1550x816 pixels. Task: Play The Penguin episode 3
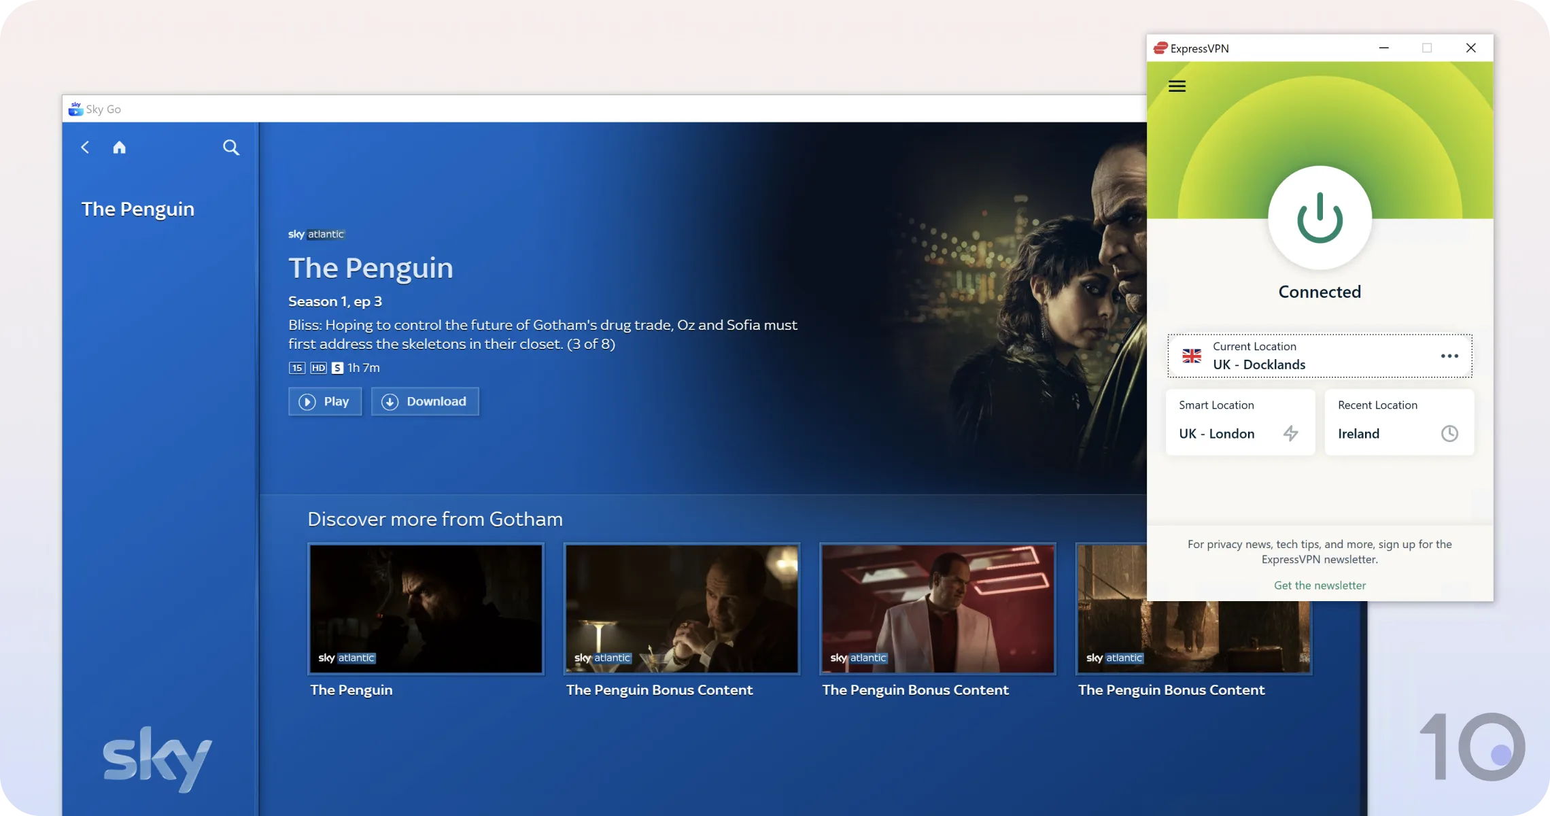325,401
